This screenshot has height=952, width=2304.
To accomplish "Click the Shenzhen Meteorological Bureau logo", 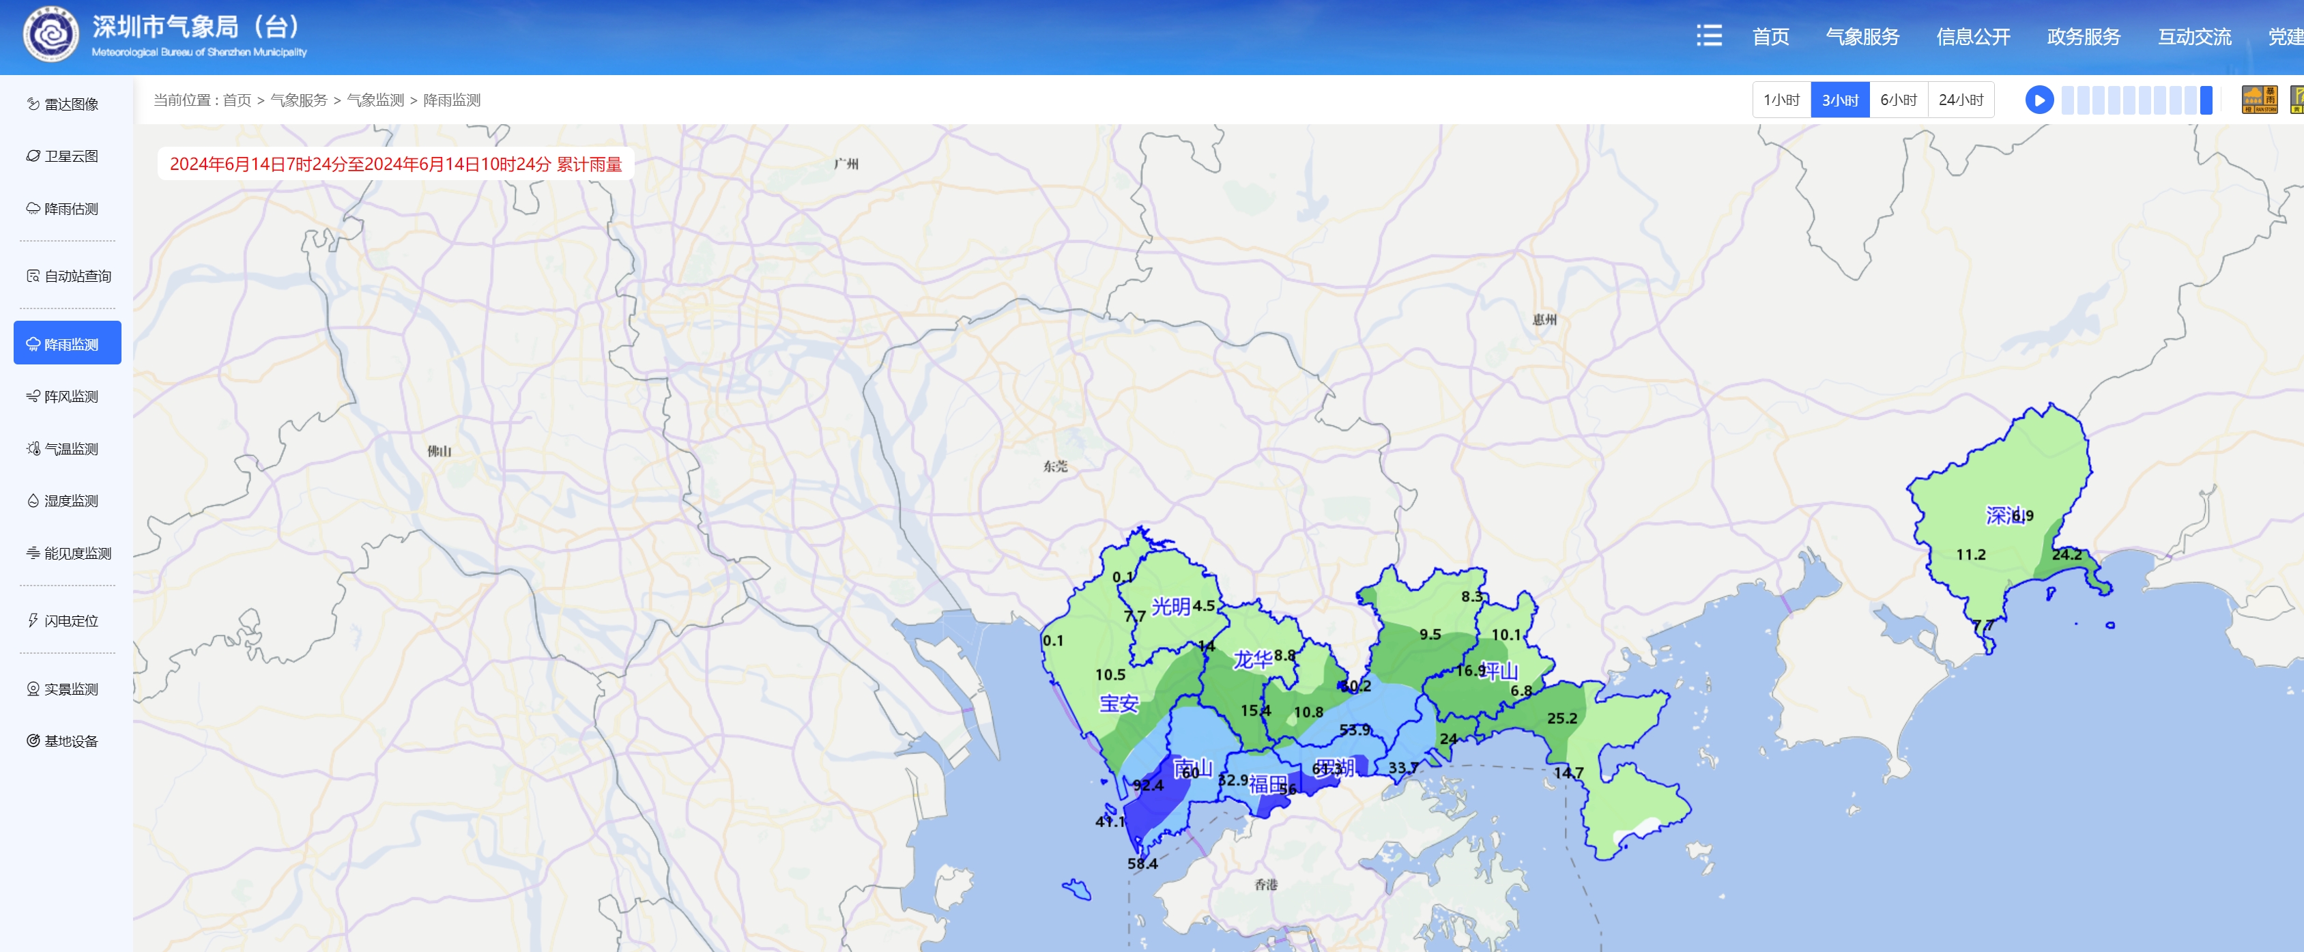I will tap(51, 35).
